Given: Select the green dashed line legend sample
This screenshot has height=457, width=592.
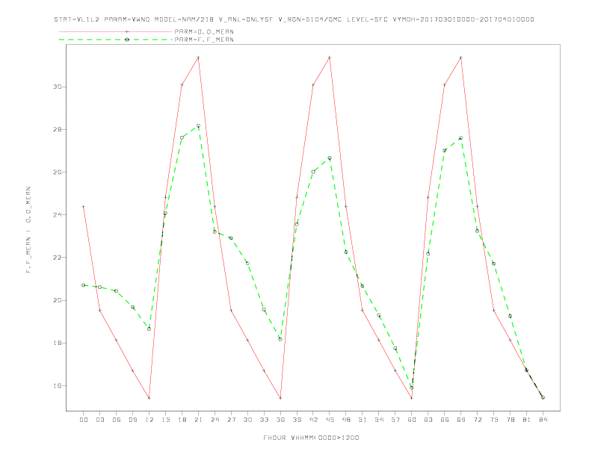Looking at the screenshot, I should click(x=116, y=40).
